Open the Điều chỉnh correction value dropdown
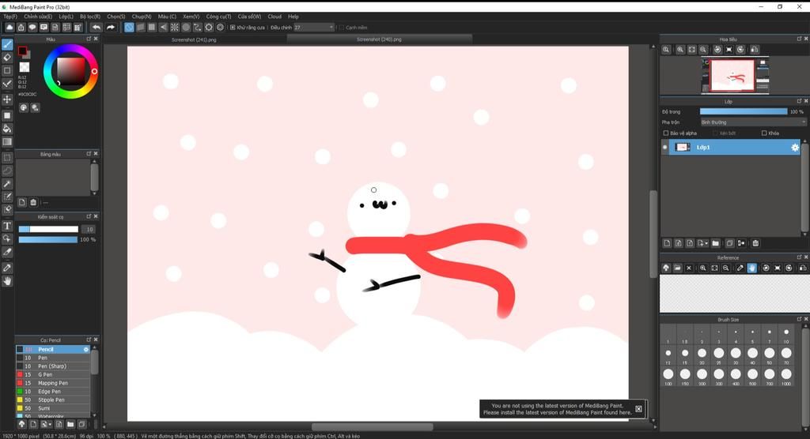This screenshot has width=810, height=439. [313, 28]
